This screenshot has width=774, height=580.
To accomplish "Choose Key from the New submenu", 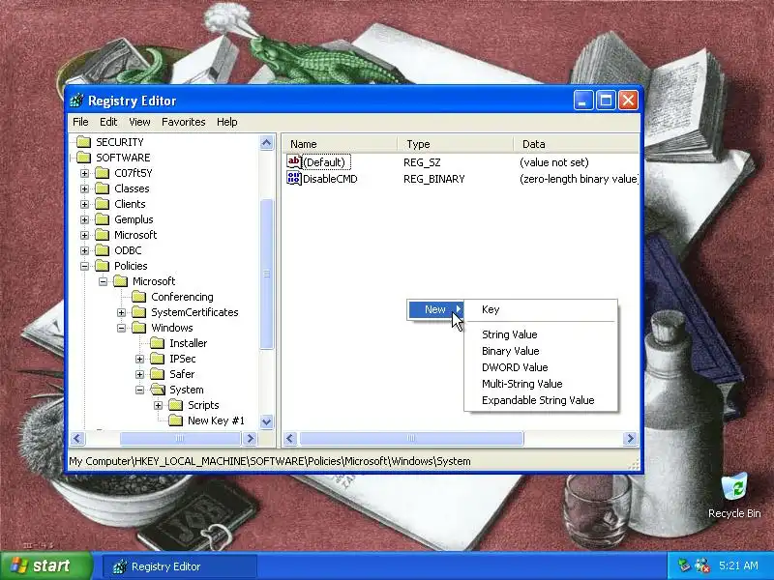I will pyautogui.click(x=541, y=309).
